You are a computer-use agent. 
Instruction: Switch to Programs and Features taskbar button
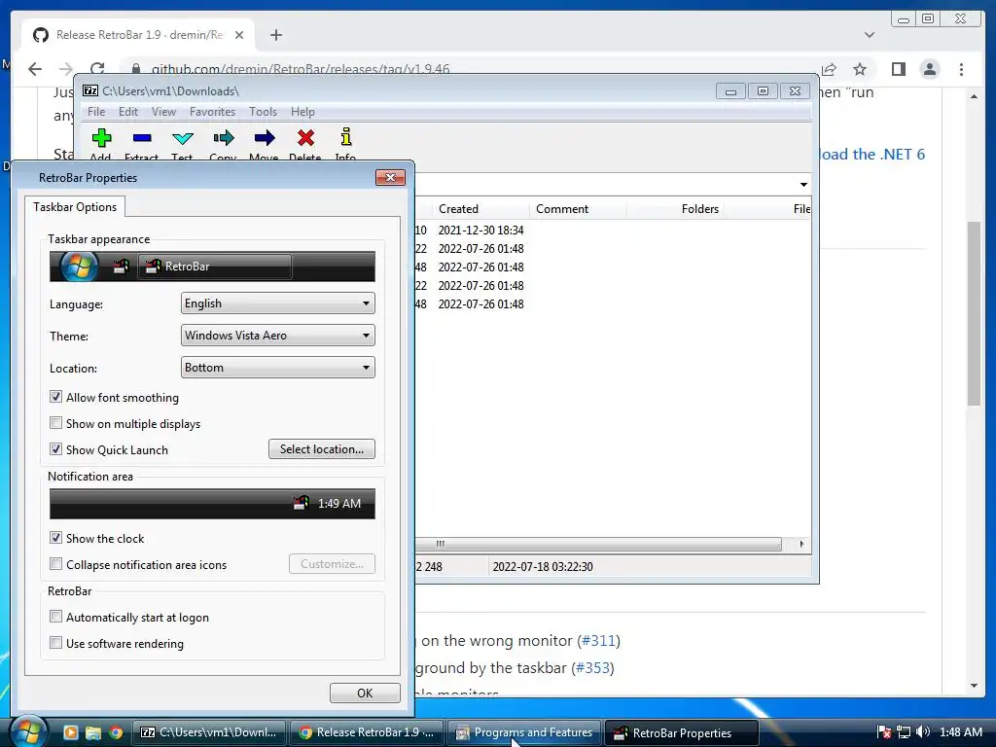524,732
